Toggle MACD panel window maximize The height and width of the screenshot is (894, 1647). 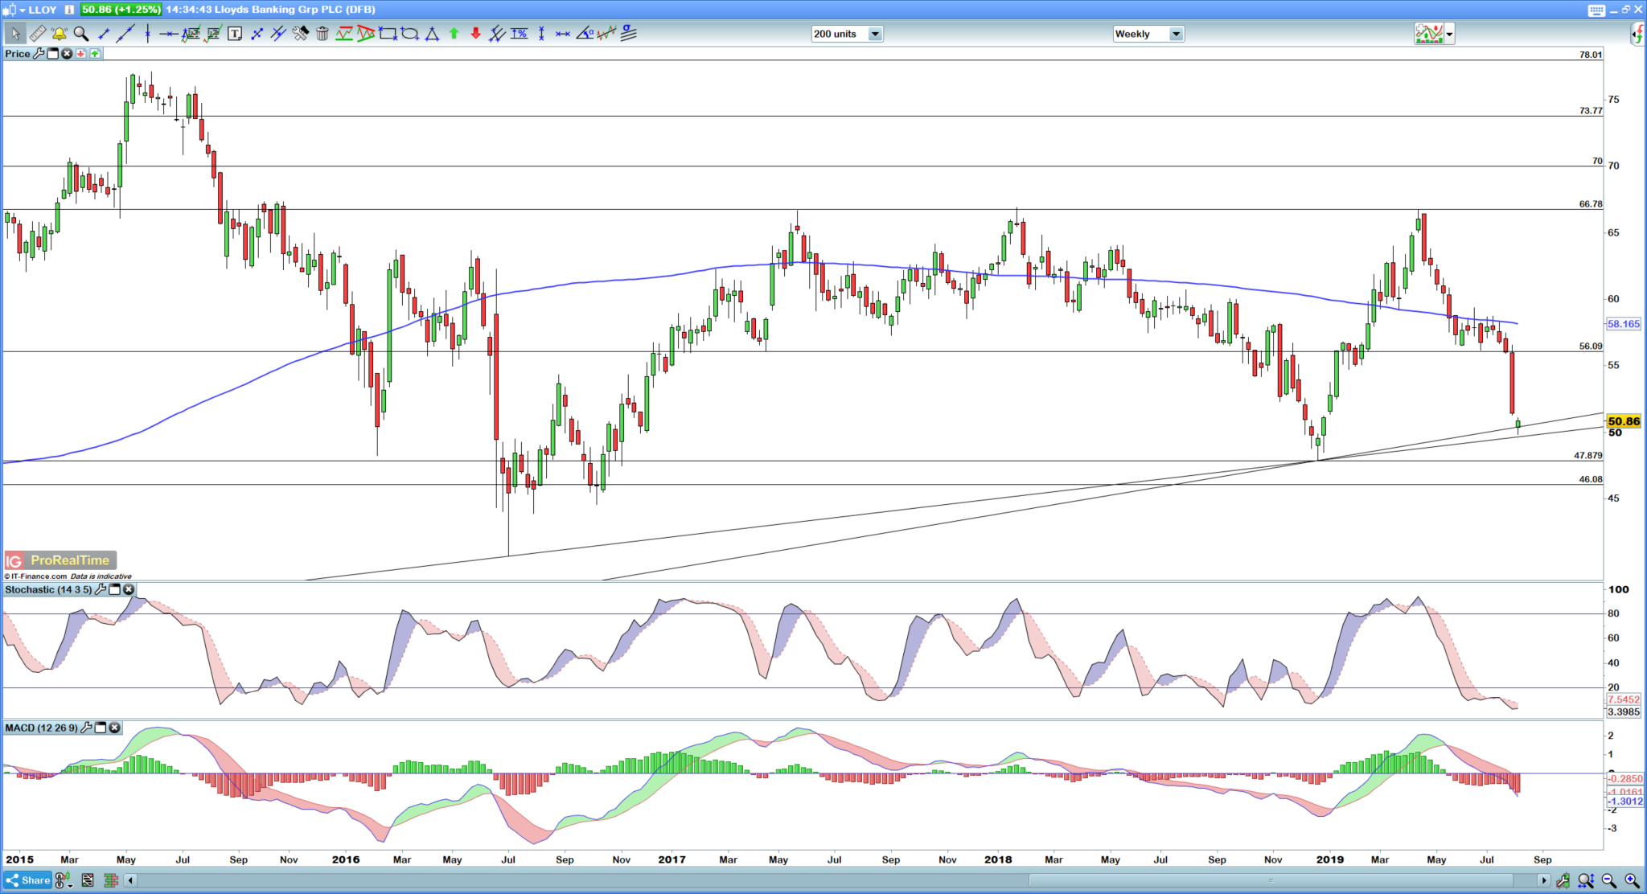(101, 728)
